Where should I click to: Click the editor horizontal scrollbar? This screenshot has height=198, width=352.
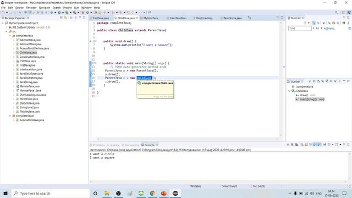pyautogui.click(x=187, y=139)
